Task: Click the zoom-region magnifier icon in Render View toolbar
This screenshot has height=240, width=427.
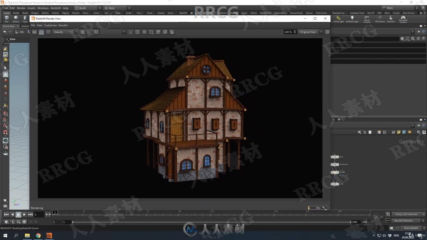Action: (x=151, y=32)
